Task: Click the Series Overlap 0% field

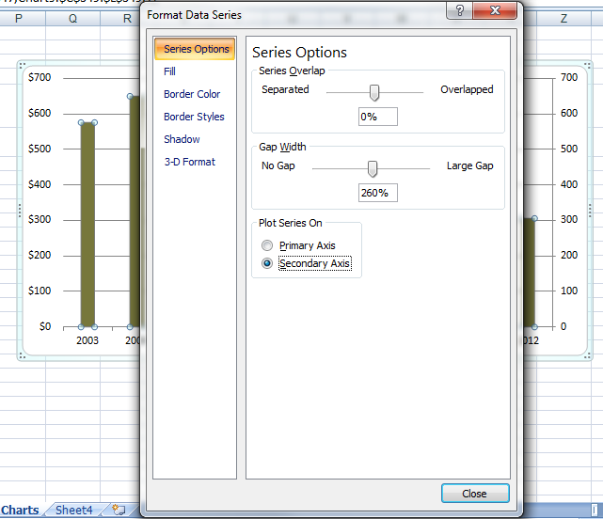Action: 378,117
